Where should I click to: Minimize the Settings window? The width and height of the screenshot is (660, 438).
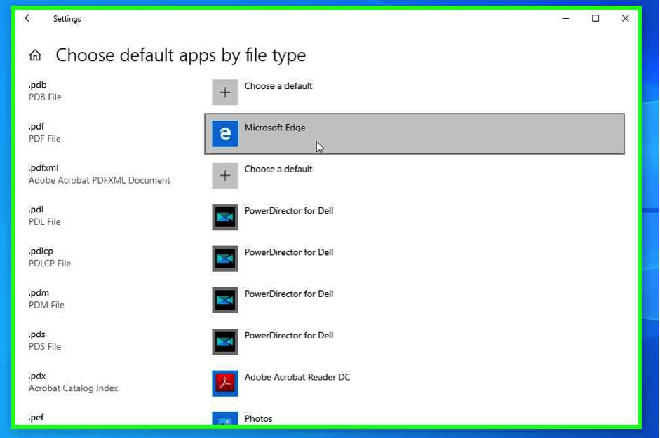coord(565,18)
